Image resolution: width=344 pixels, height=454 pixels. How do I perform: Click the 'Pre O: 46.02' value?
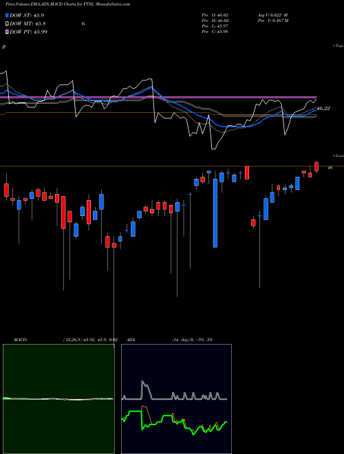(x=215, y=15)
